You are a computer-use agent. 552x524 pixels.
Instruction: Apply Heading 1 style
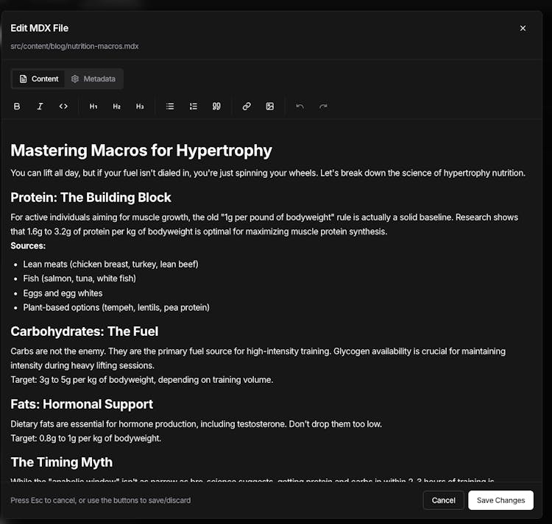(x=93, y=107)
